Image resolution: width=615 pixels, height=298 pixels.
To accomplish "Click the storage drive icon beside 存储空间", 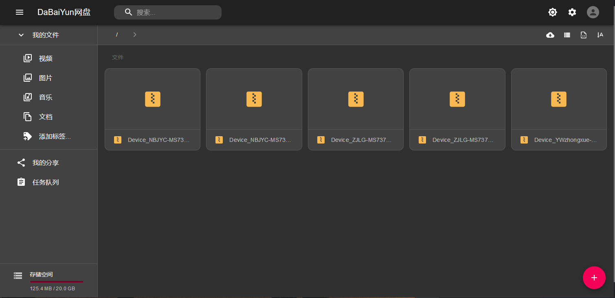I will [x=18, y=276].
